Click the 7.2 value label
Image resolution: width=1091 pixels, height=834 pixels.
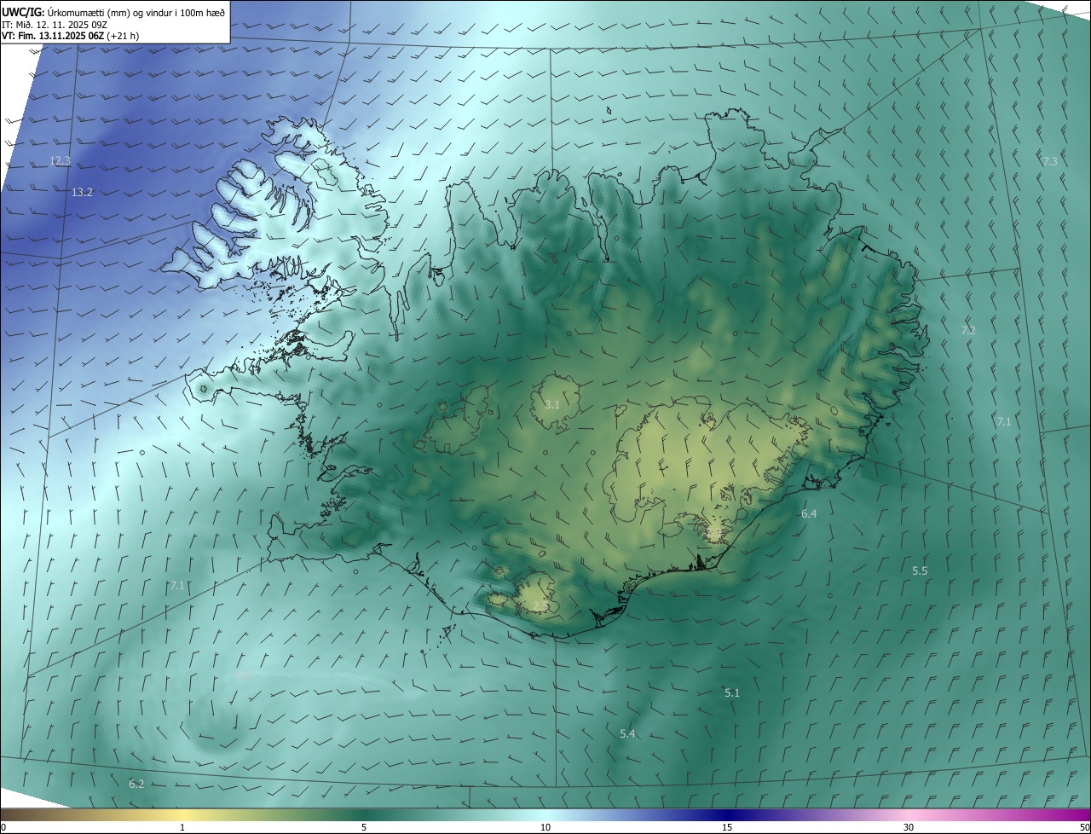pyautogui.click(x=968, y=330)
